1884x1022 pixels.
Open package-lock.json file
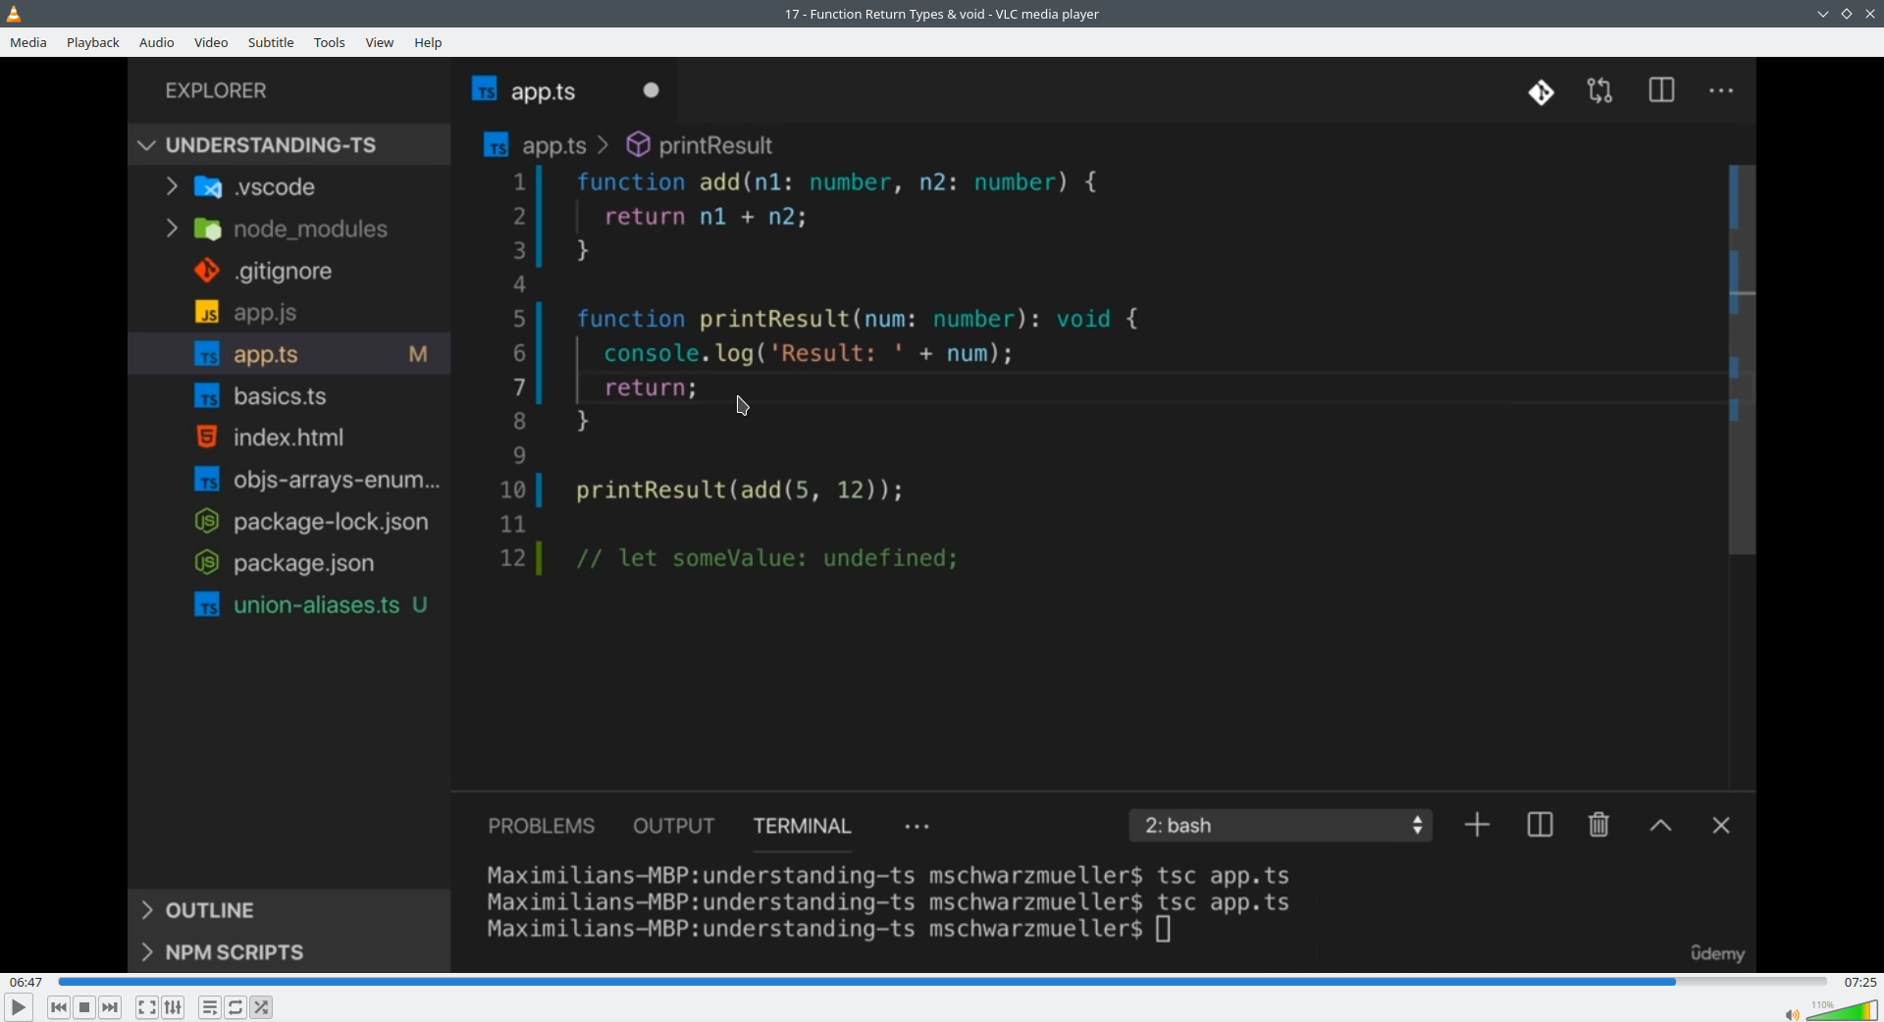point(289,522)
